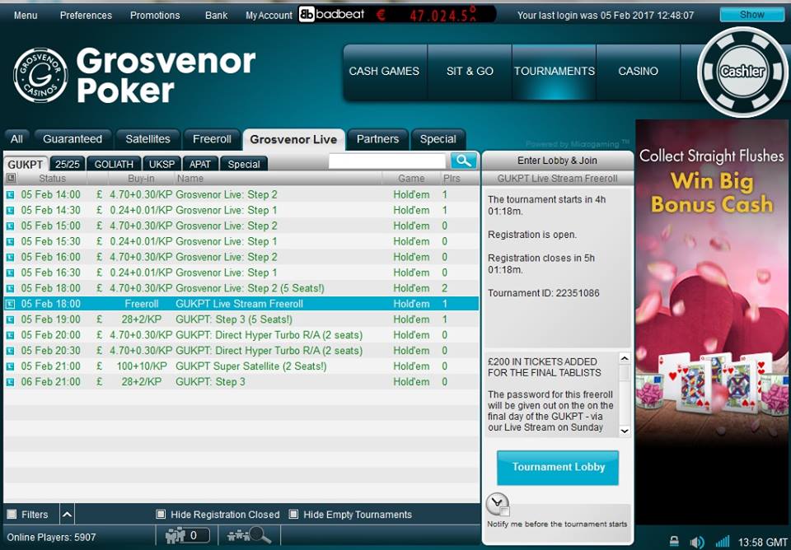This screenshot has width=791, height=550.
Task: Click the Collect Straight Flushes promo banner
Action: pos(712,323)
